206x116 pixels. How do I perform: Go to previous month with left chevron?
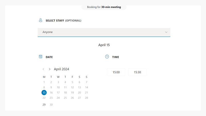[43, 69]
